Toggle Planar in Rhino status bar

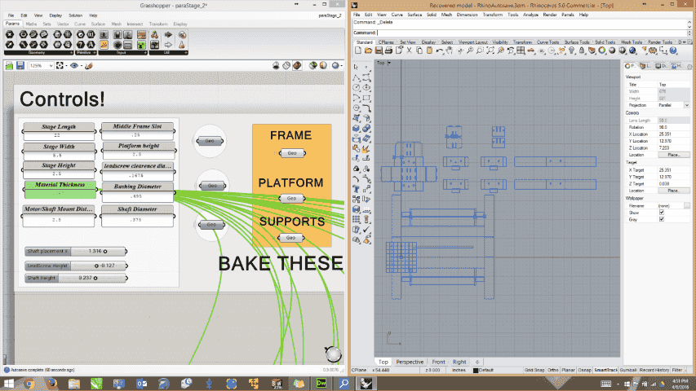(568, 370)
